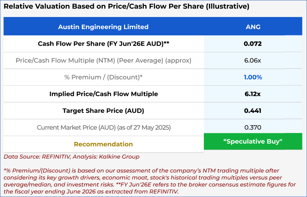The width and height of the screenshot is (307, 197).
Task: Click the 0.370 current market price value
Action: pyautogui.click(x=253, y=127)
